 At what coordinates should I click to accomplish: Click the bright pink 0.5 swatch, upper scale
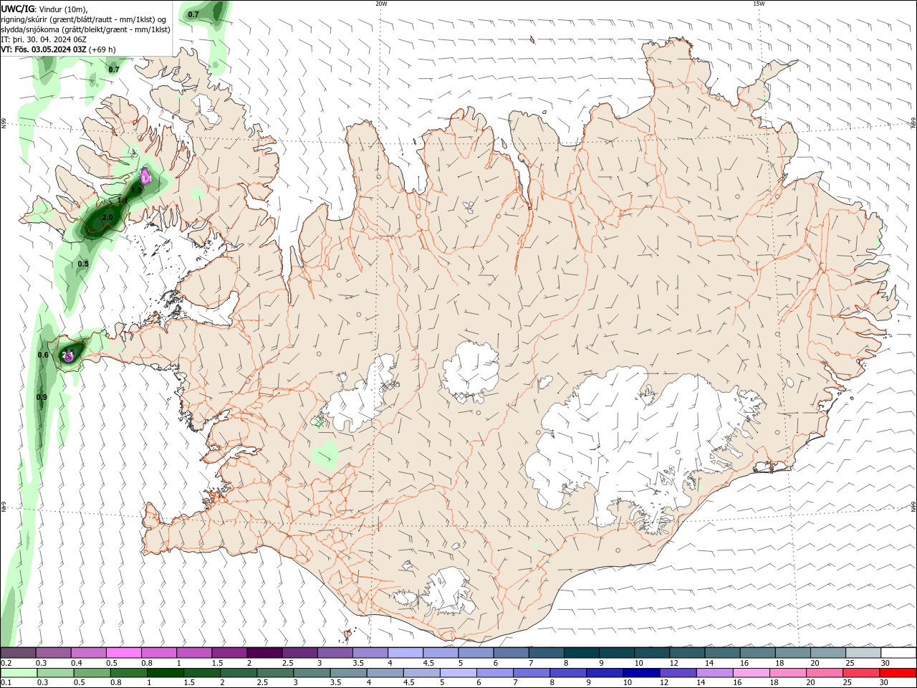(124, 653)
